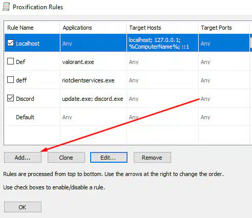
Task: Open the Add rule dialog
Action: point(23,158)
